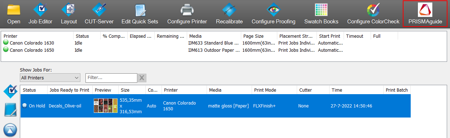450x138 pixels.
Task: Click the blue checkmark sidebar icon
Action: 10,92
